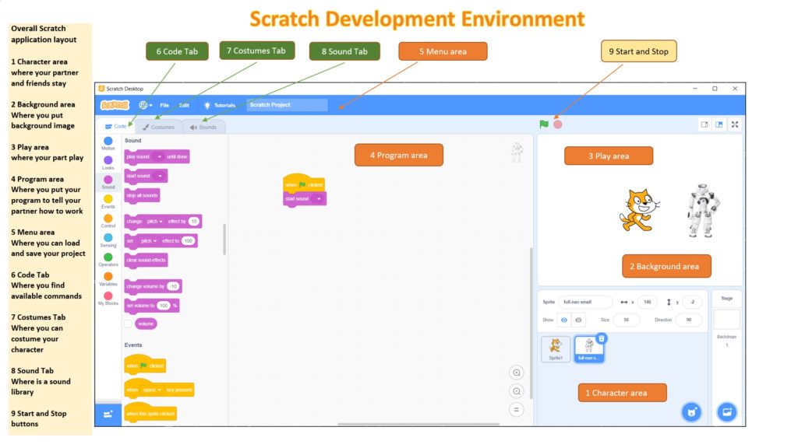Image resolution: width=798 pixels, height=448 pixels.
Task: Click the green flag to start the program
Action: click(x=544, y=124)
